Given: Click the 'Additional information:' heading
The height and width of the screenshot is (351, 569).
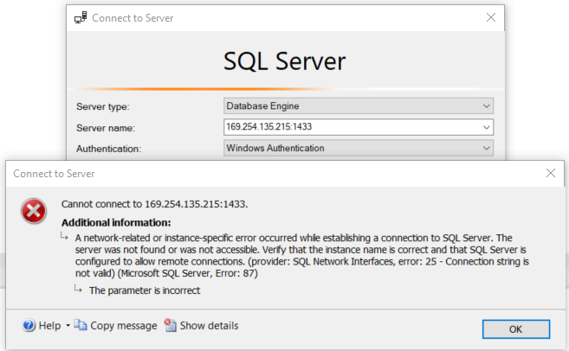Looking at the screenshot, I should 116,222.
